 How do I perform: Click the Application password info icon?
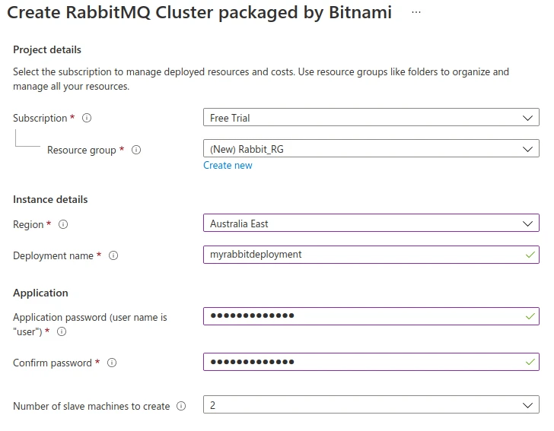(x=62, y=332)
